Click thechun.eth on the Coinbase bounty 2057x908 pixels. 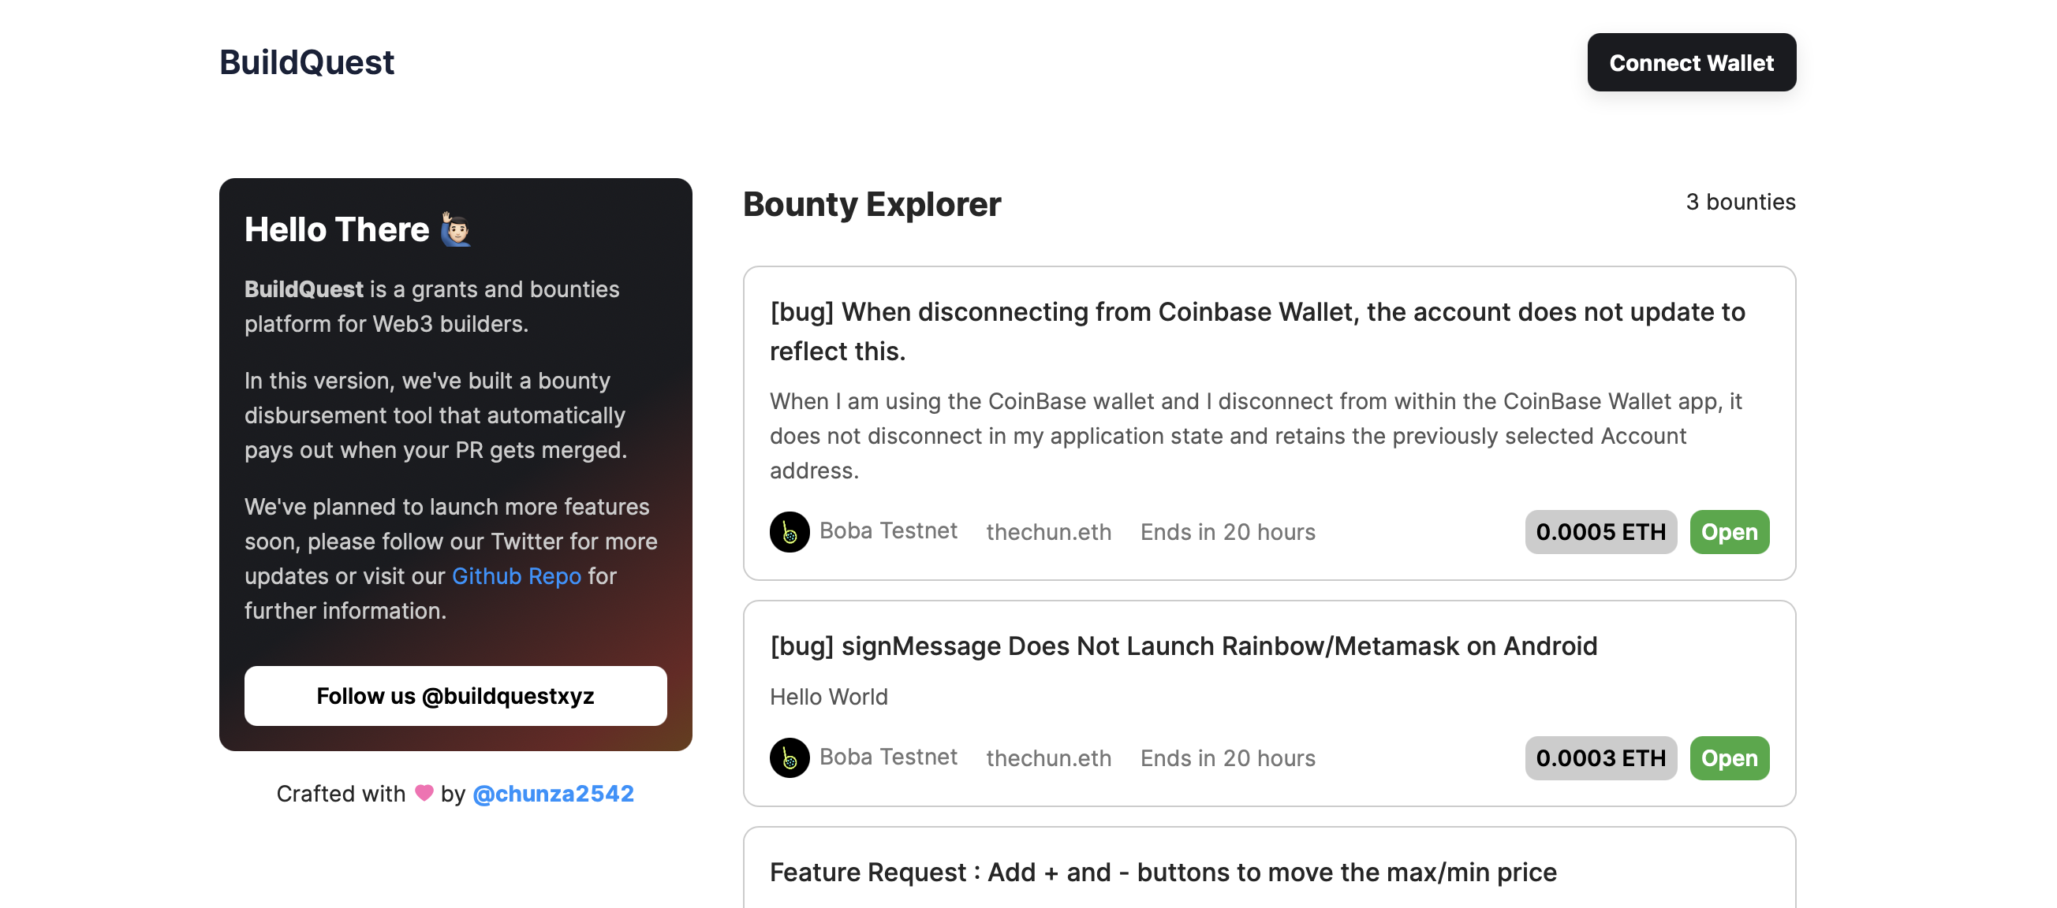click(x=1047, y=531)
